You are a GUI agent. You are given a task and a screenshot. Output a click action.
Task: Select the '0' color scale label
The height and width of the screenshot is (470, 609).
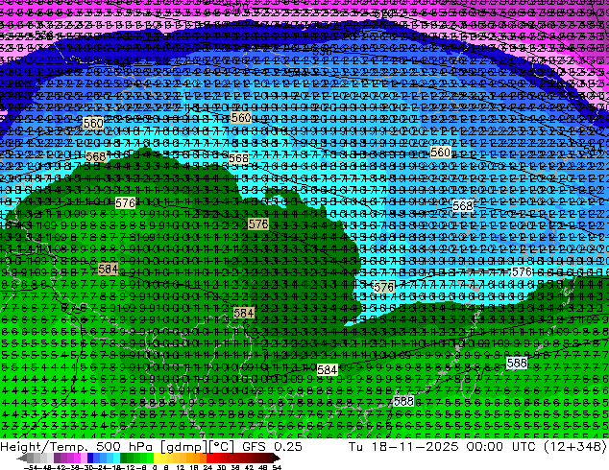click(x=155, y=468)
